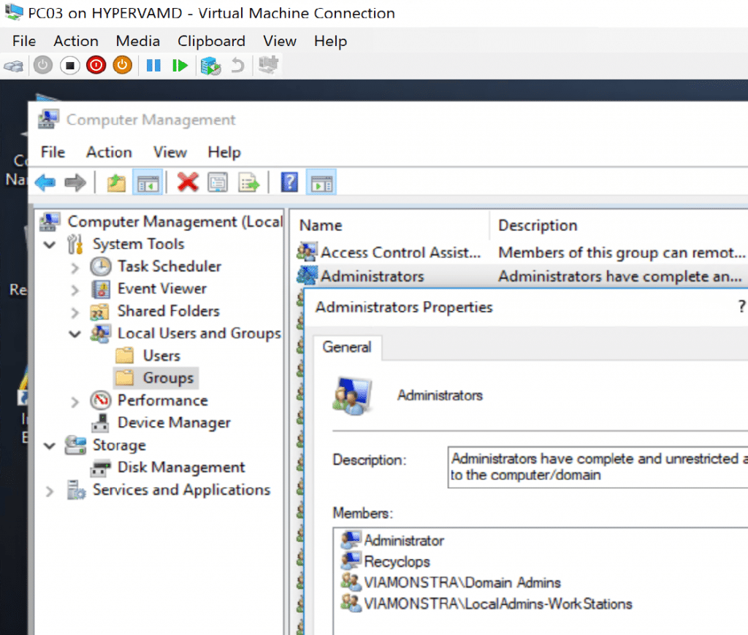Click the orange Save state icon
Image resolution: width=748 pixels, height=635 pixels.
[x=122, y=66]
